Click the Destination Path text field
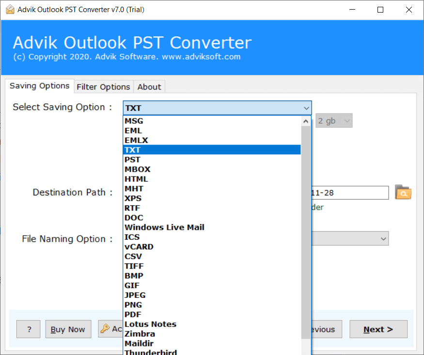Image resolution: width=424 pixels, height=355 pixels. click(x=350, y=193)
